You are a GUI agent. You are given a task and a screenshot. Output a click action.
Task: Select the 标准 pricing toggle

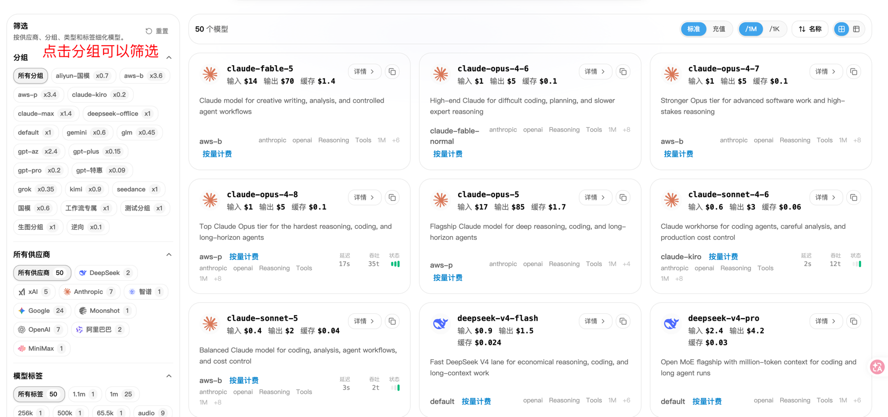(693, 29)
